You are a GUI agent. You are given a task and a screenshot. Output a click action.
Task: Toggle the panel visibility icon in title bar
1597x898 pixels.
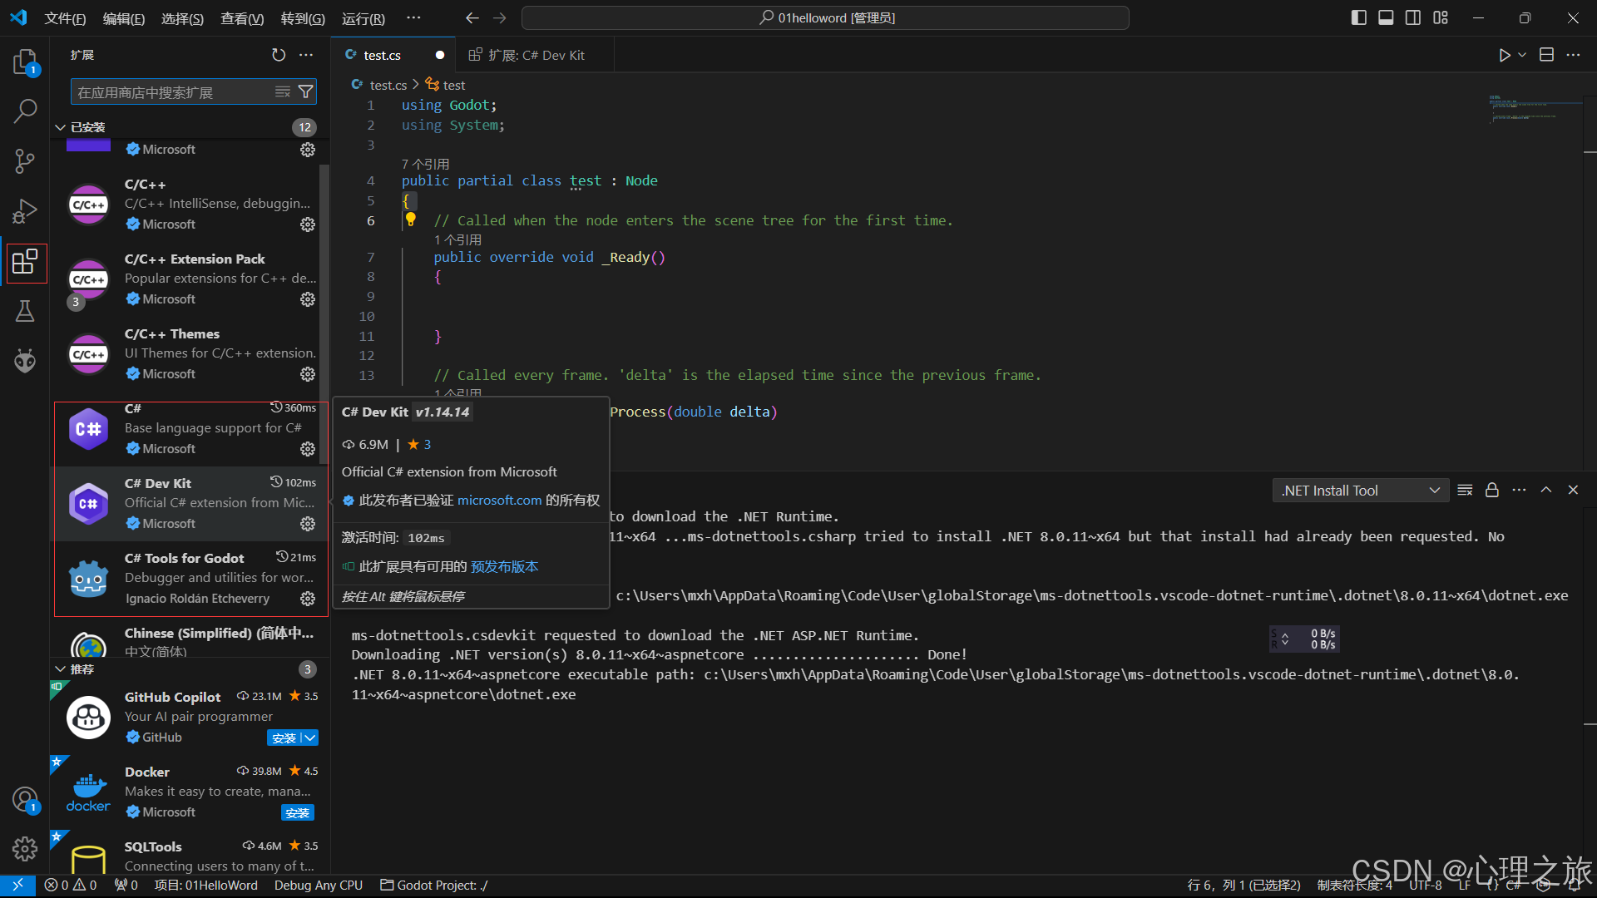[x=1385, y=17]
